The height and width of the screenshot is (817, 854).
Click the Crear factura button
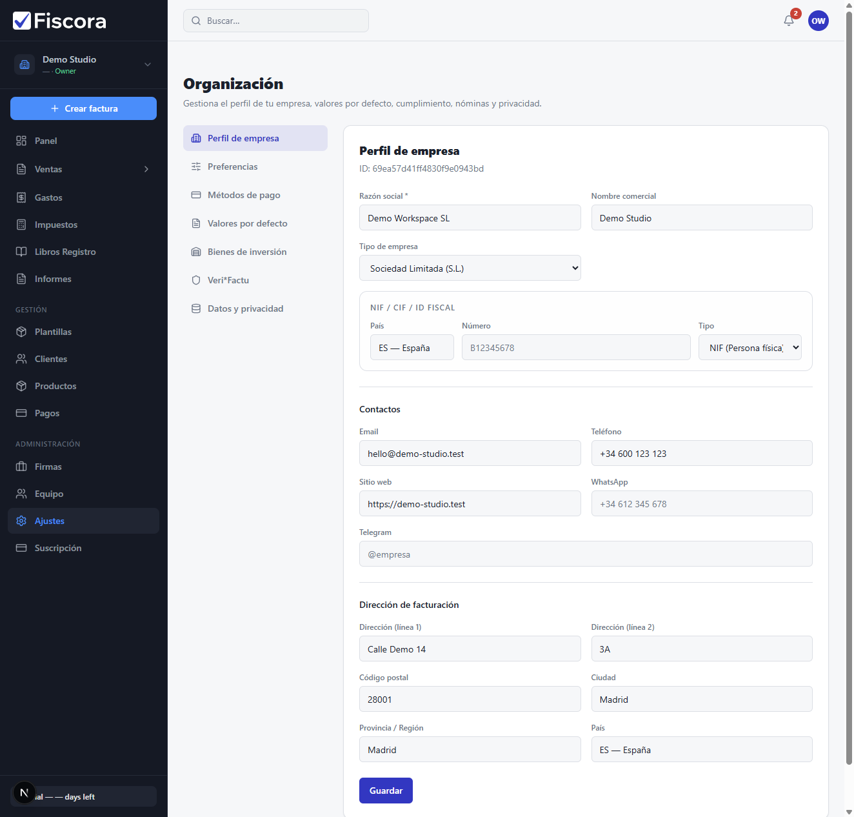point(83,108)
